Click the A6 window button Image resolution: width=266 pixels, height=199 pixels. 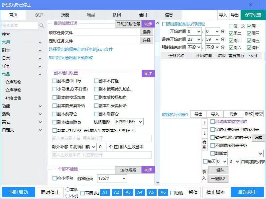163,192
